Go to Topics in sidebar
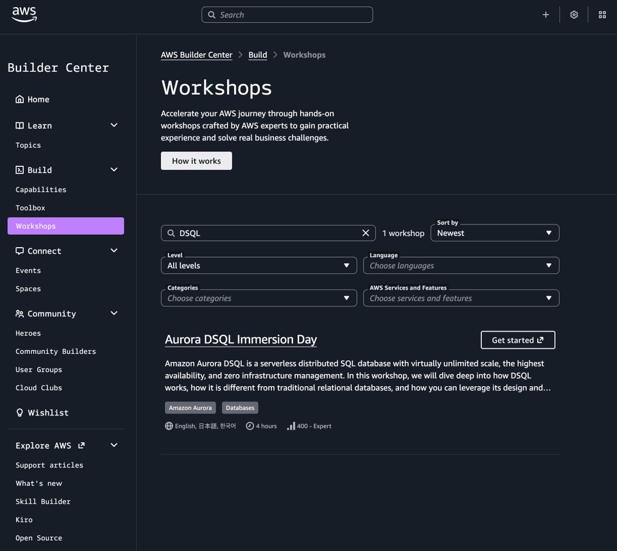The image size is (617, 551). click(28, 145)
